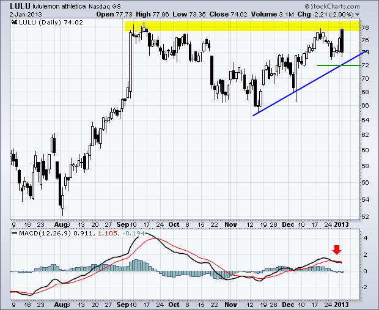Click price axis label 56
The height and width of the screenshot is (310, 379).
[366, 183]
